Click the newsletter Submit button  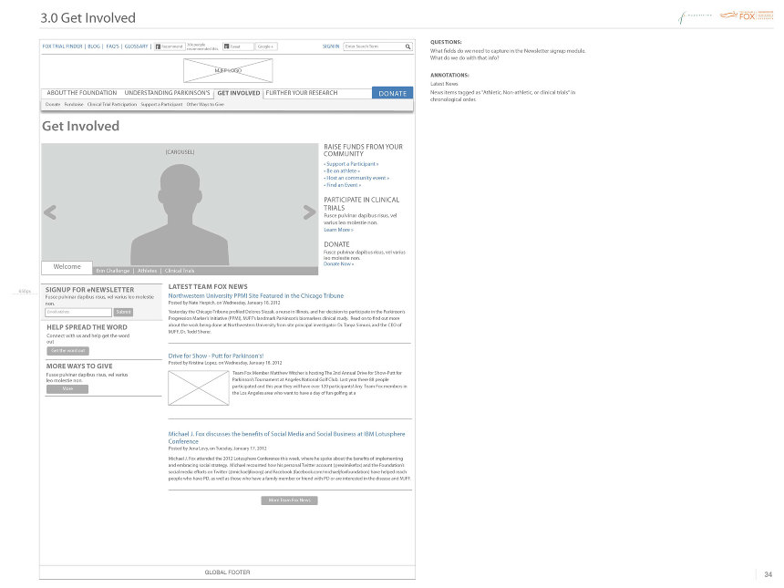(x=123, y=312)
